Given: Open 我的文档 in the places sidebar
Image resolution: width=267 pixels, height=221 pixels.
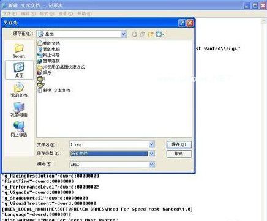Looking at the screenshot, I should point(19,90).
